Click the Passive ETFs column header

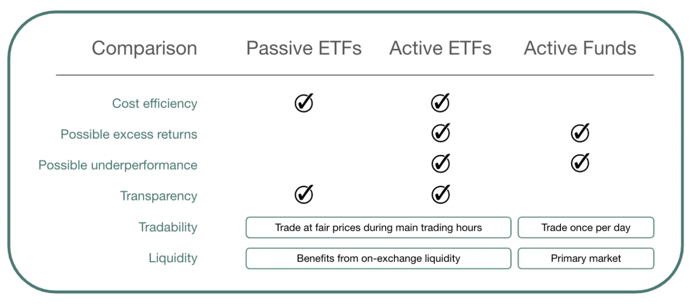[304, 48]
